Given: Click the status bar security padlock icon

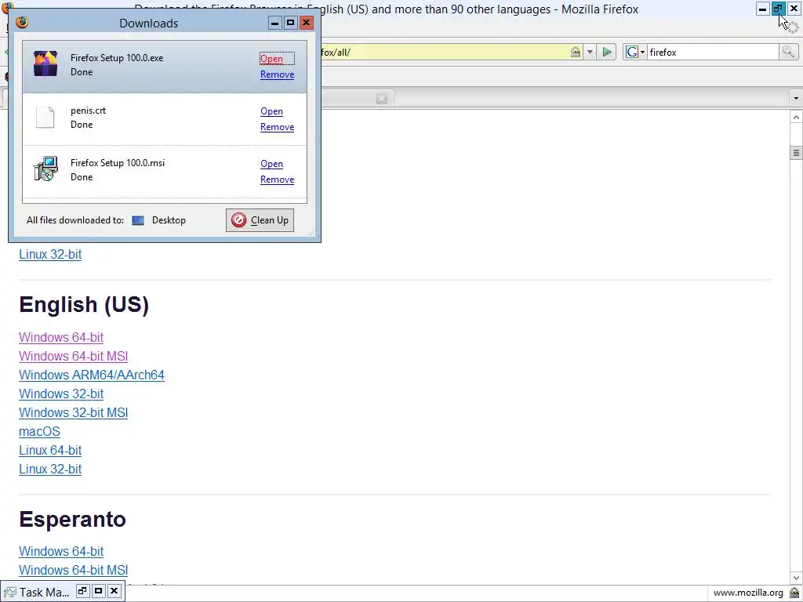Looking at the screenshot, I should pyautogui.click(x=794, y=593).
